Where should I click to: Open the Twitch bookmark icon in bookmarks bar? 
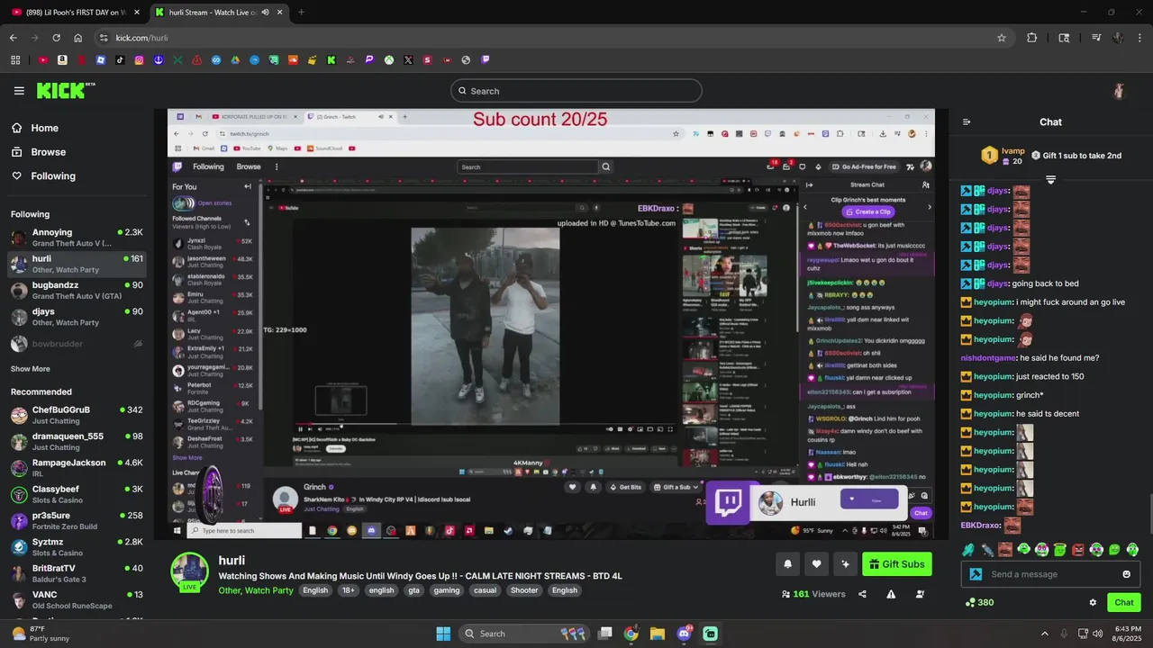click(x=485, y=59)
